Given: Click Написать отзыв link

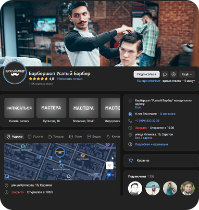Looking at the screenshot, I should pyautogui.click(x=70, y=79).
